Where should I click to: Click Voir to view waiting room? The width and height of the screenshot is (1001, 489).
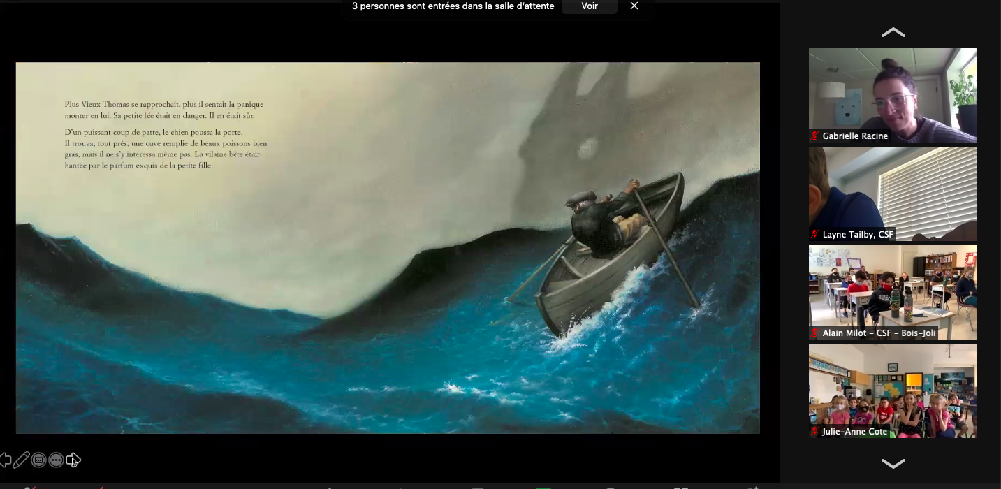[590, 6]
